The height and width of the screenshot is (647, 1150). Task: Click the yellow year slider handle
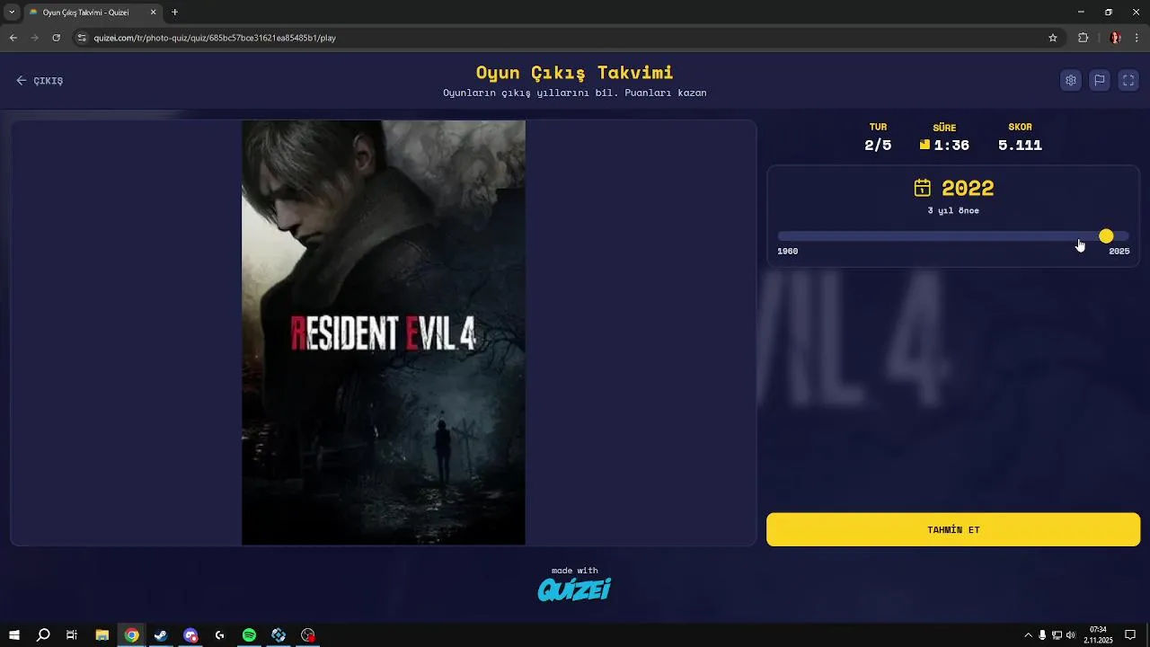coord(1106,236)
